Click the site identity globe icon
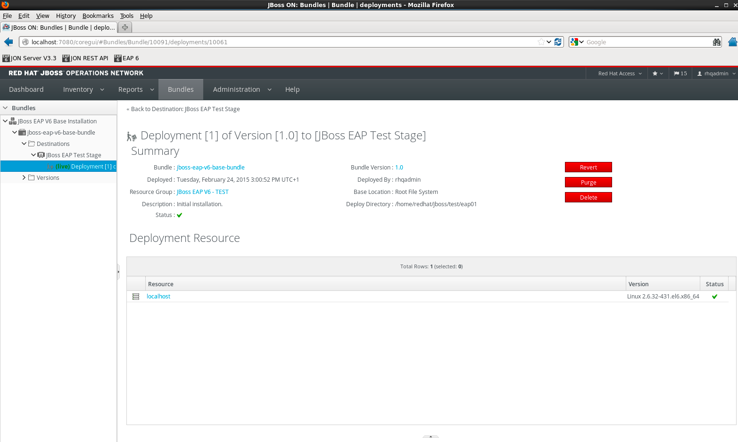Image resolution: width=738 pixels, height=442 pixels. (25, 42)
